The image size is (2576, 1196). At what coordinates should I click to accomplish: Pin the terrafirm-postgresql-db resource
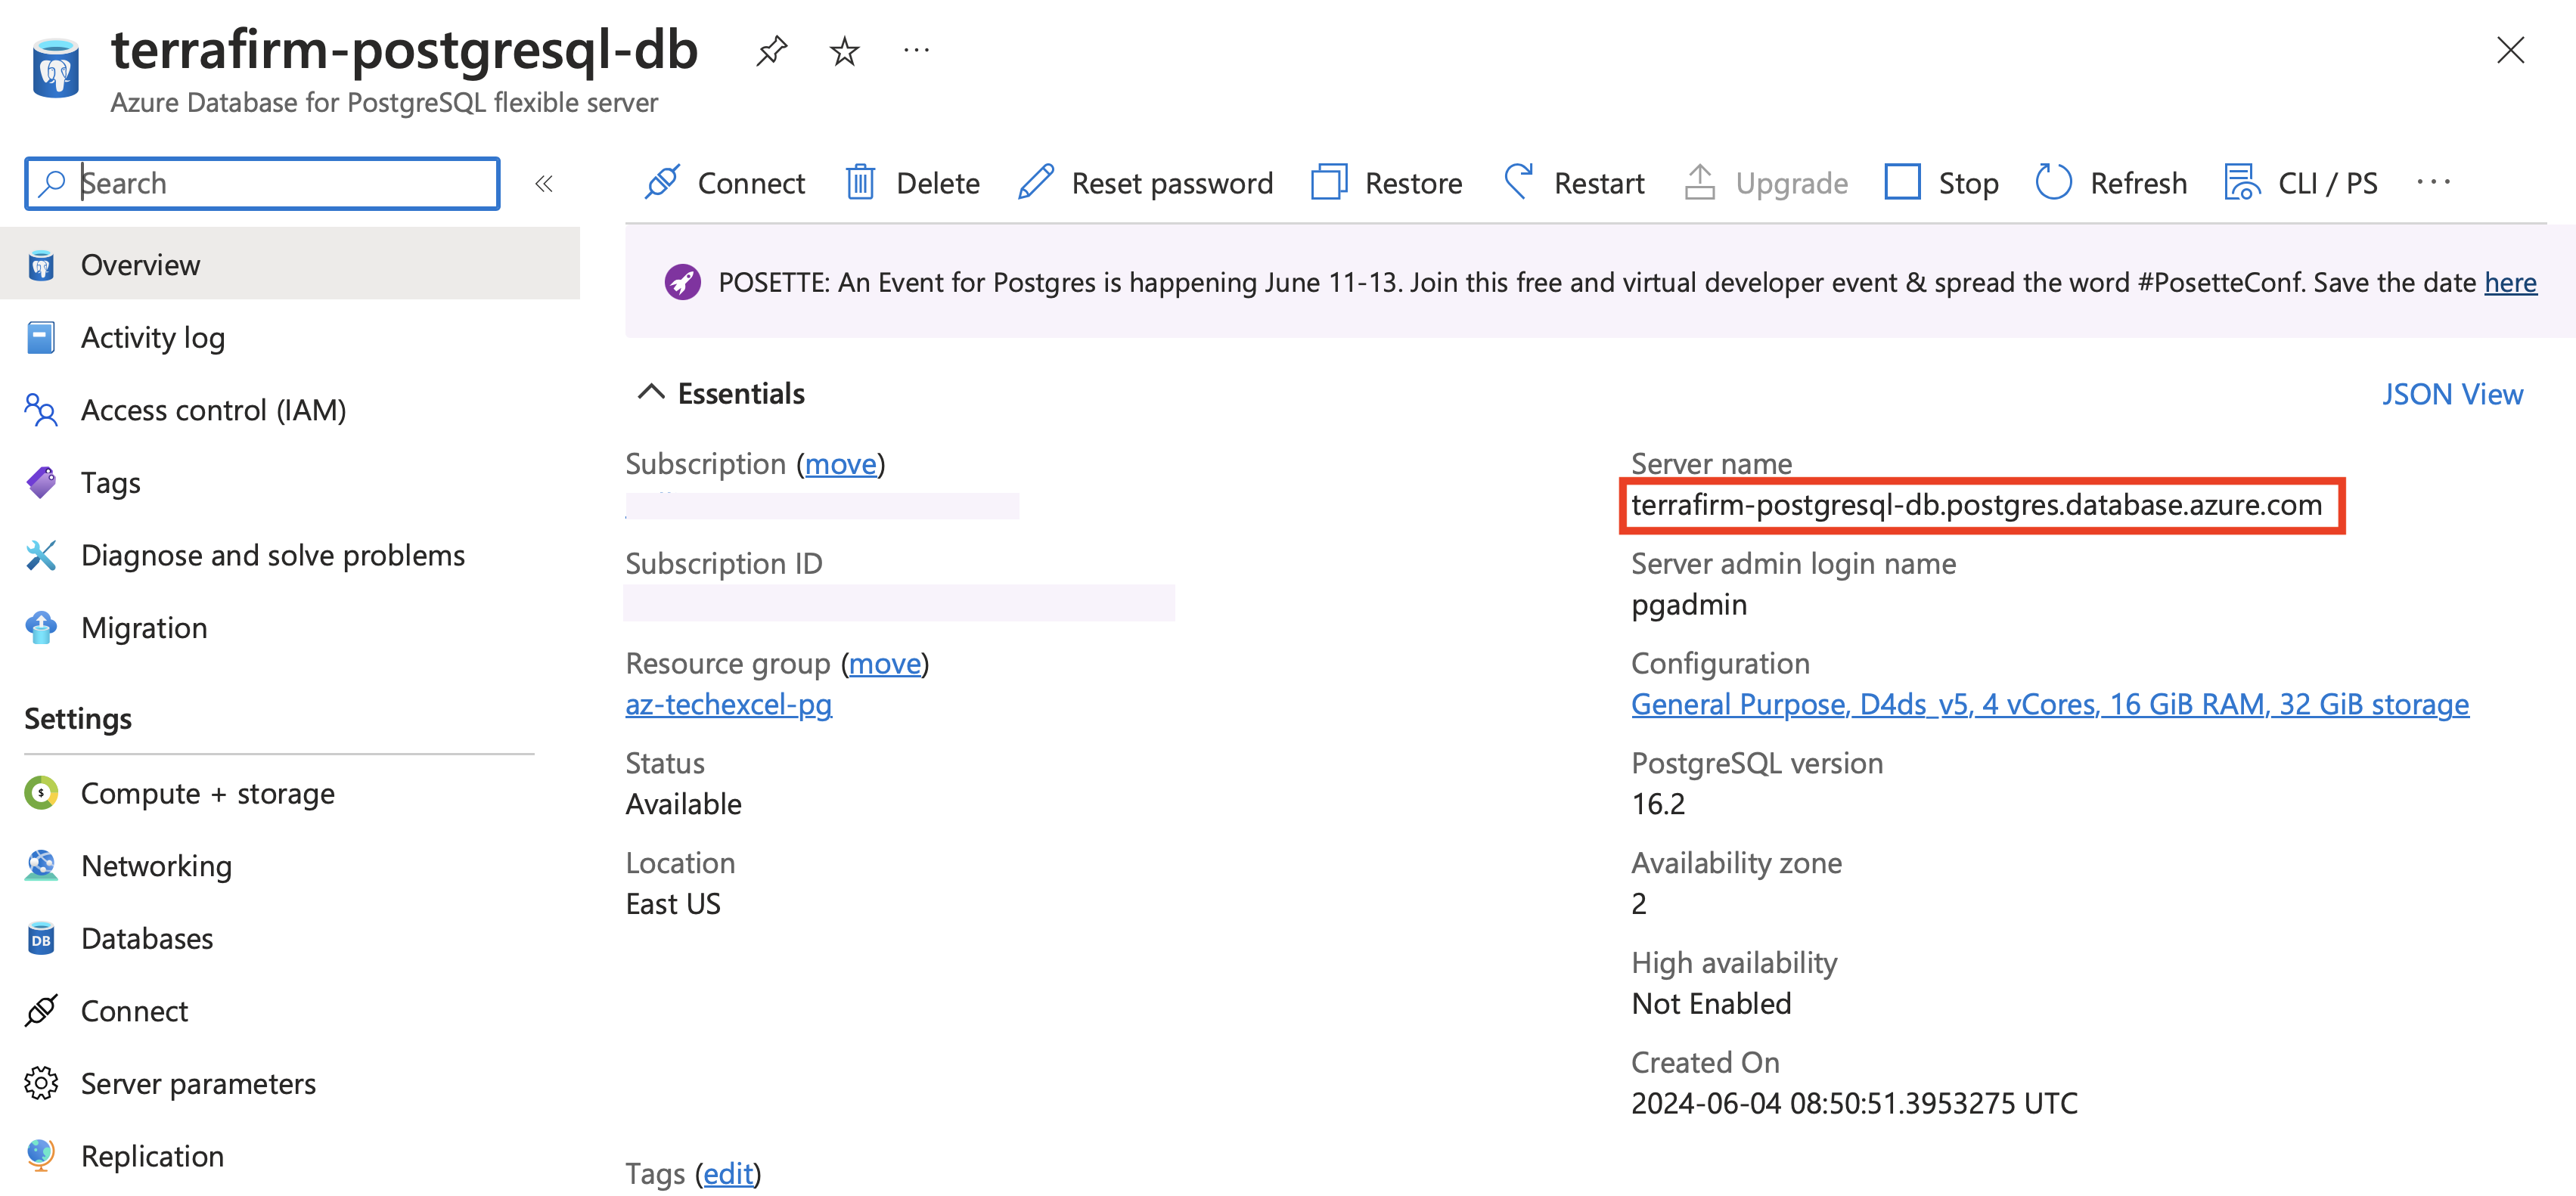coord(771,50)
